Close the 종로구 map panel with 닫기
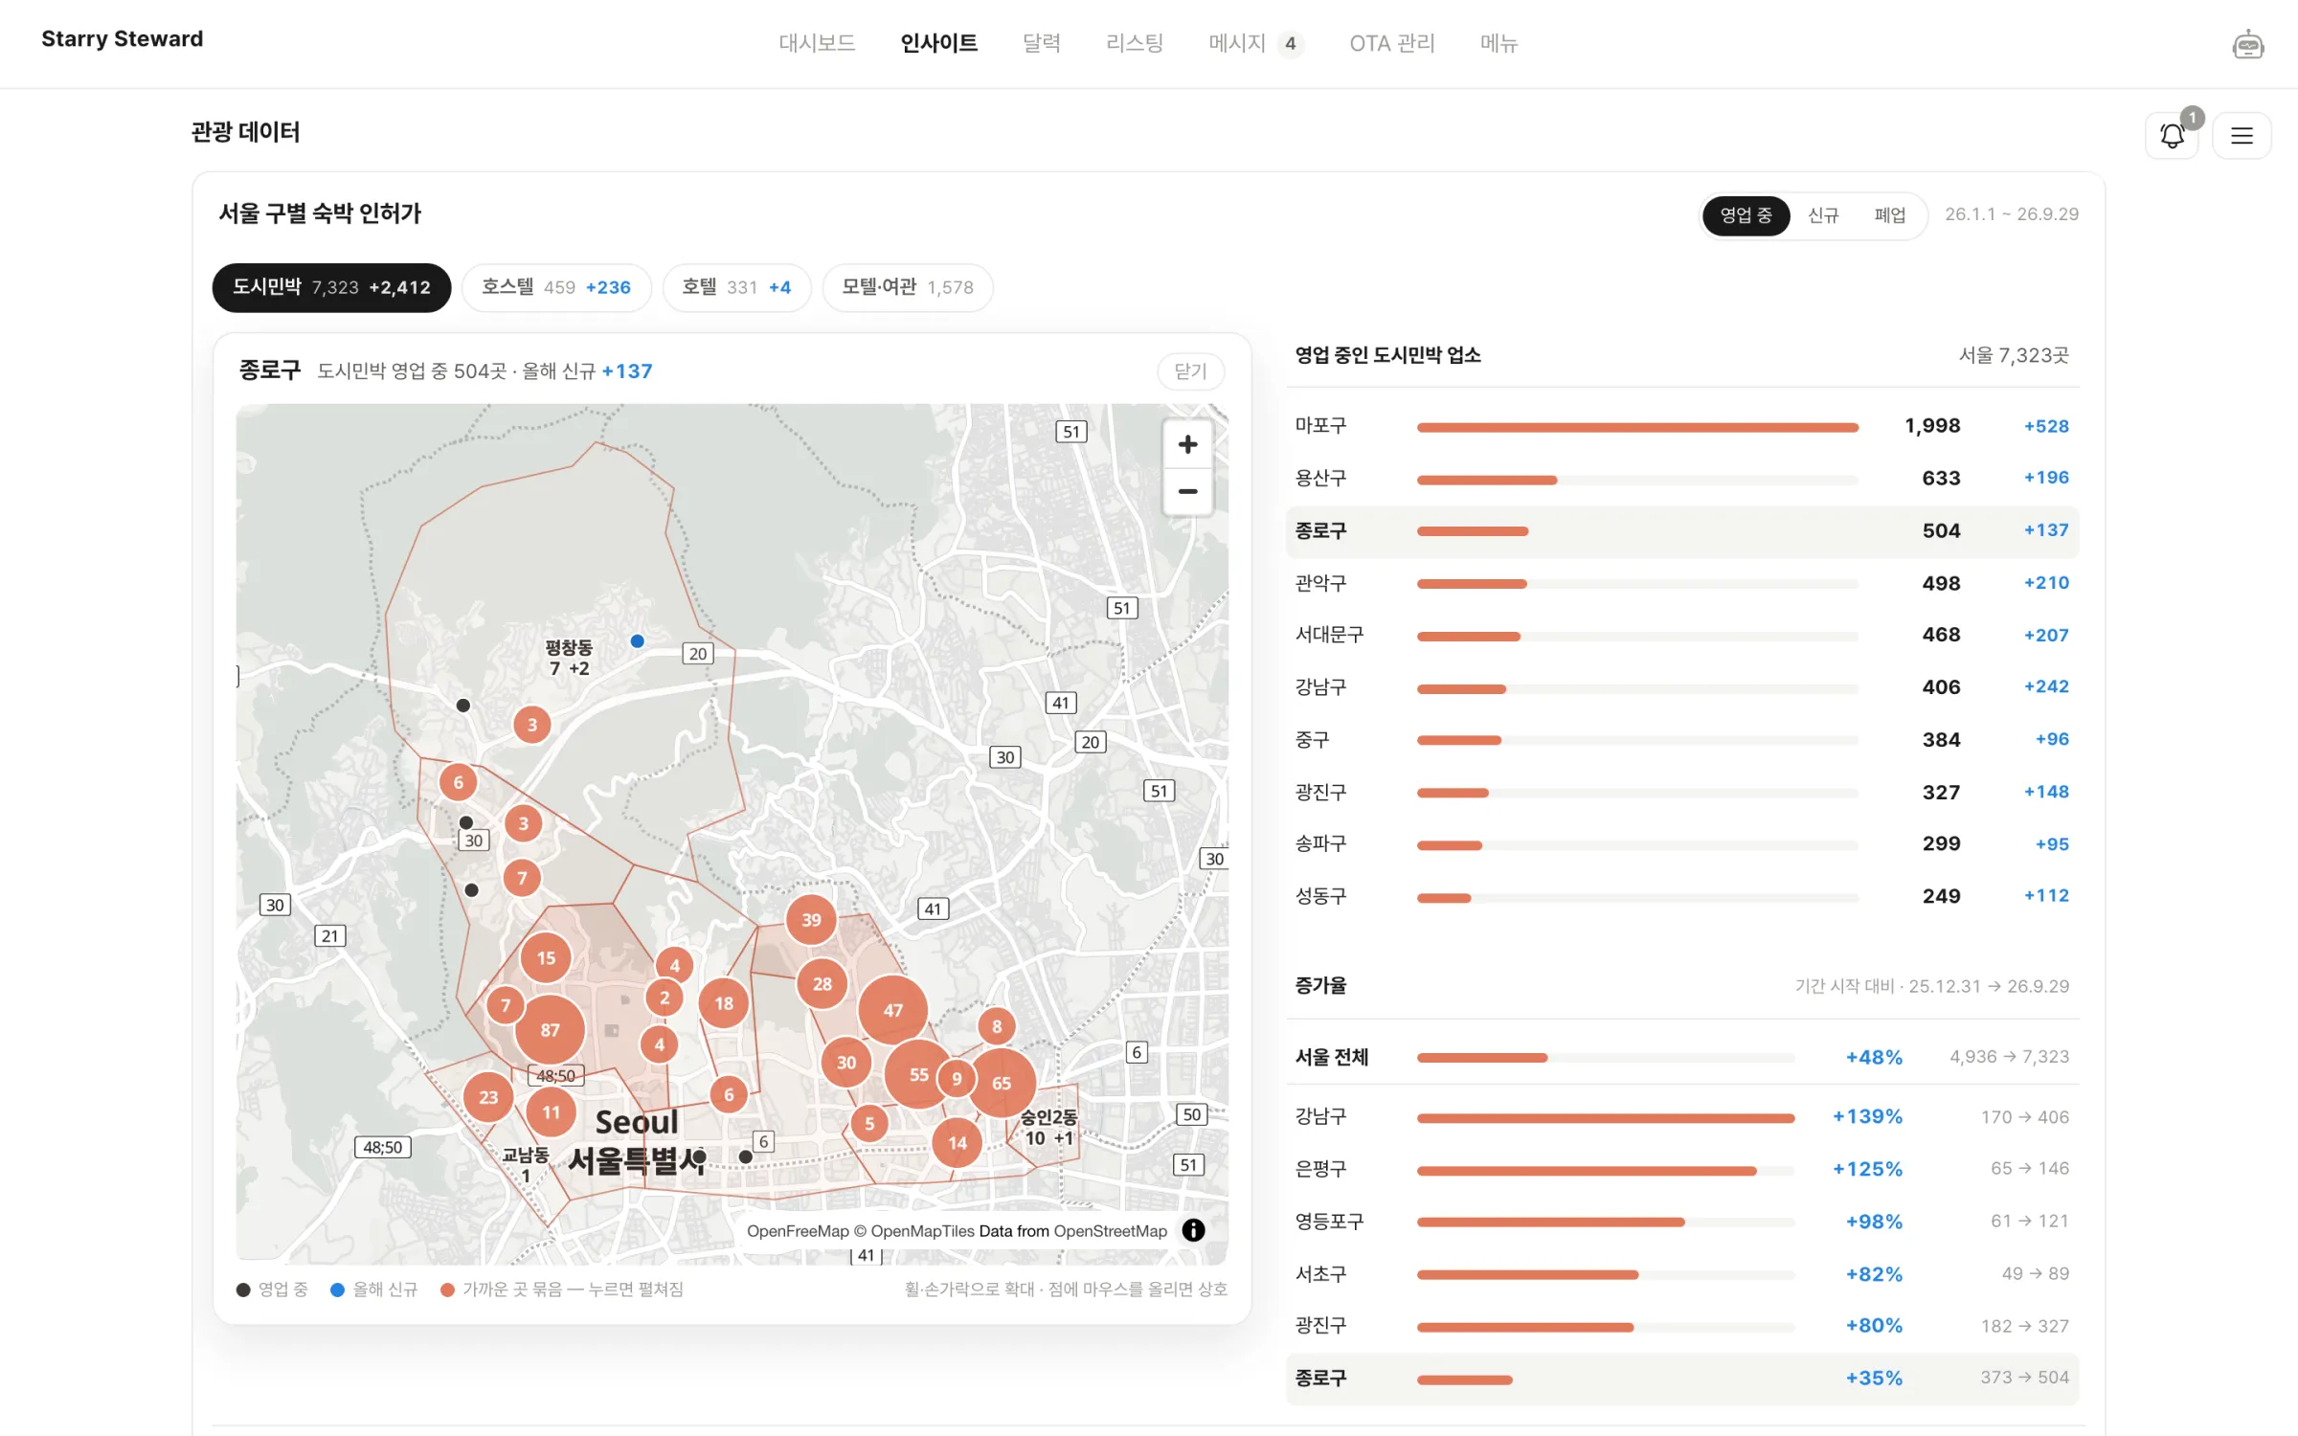 (1190, 371)
